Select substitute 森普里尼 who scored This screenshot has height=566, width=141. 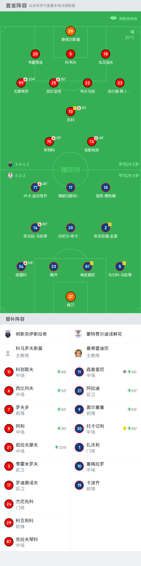coord(106,372)
